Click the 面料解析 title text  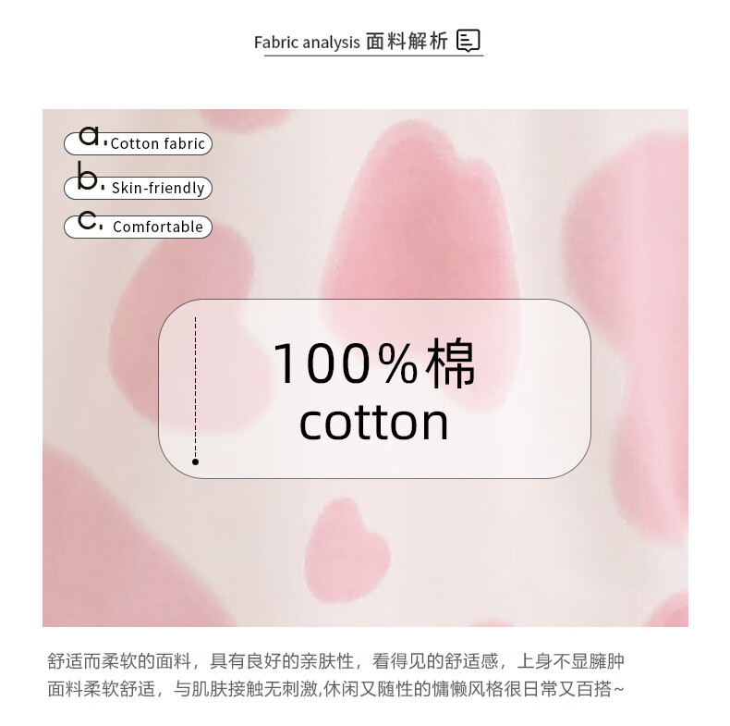(407, 41)
